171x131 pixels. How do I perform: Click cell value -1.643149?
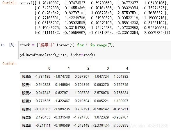click(81, 125)
